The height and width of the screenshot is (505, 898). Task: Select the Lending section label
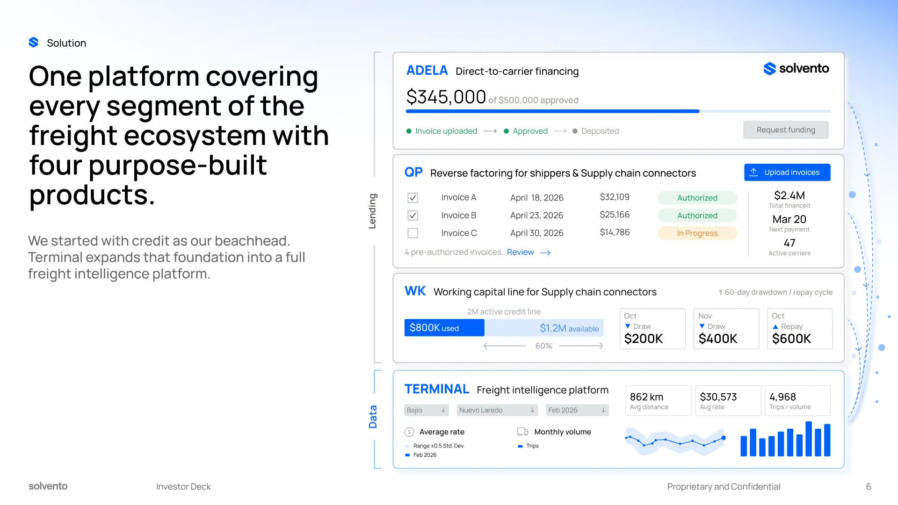pos(372,211)
